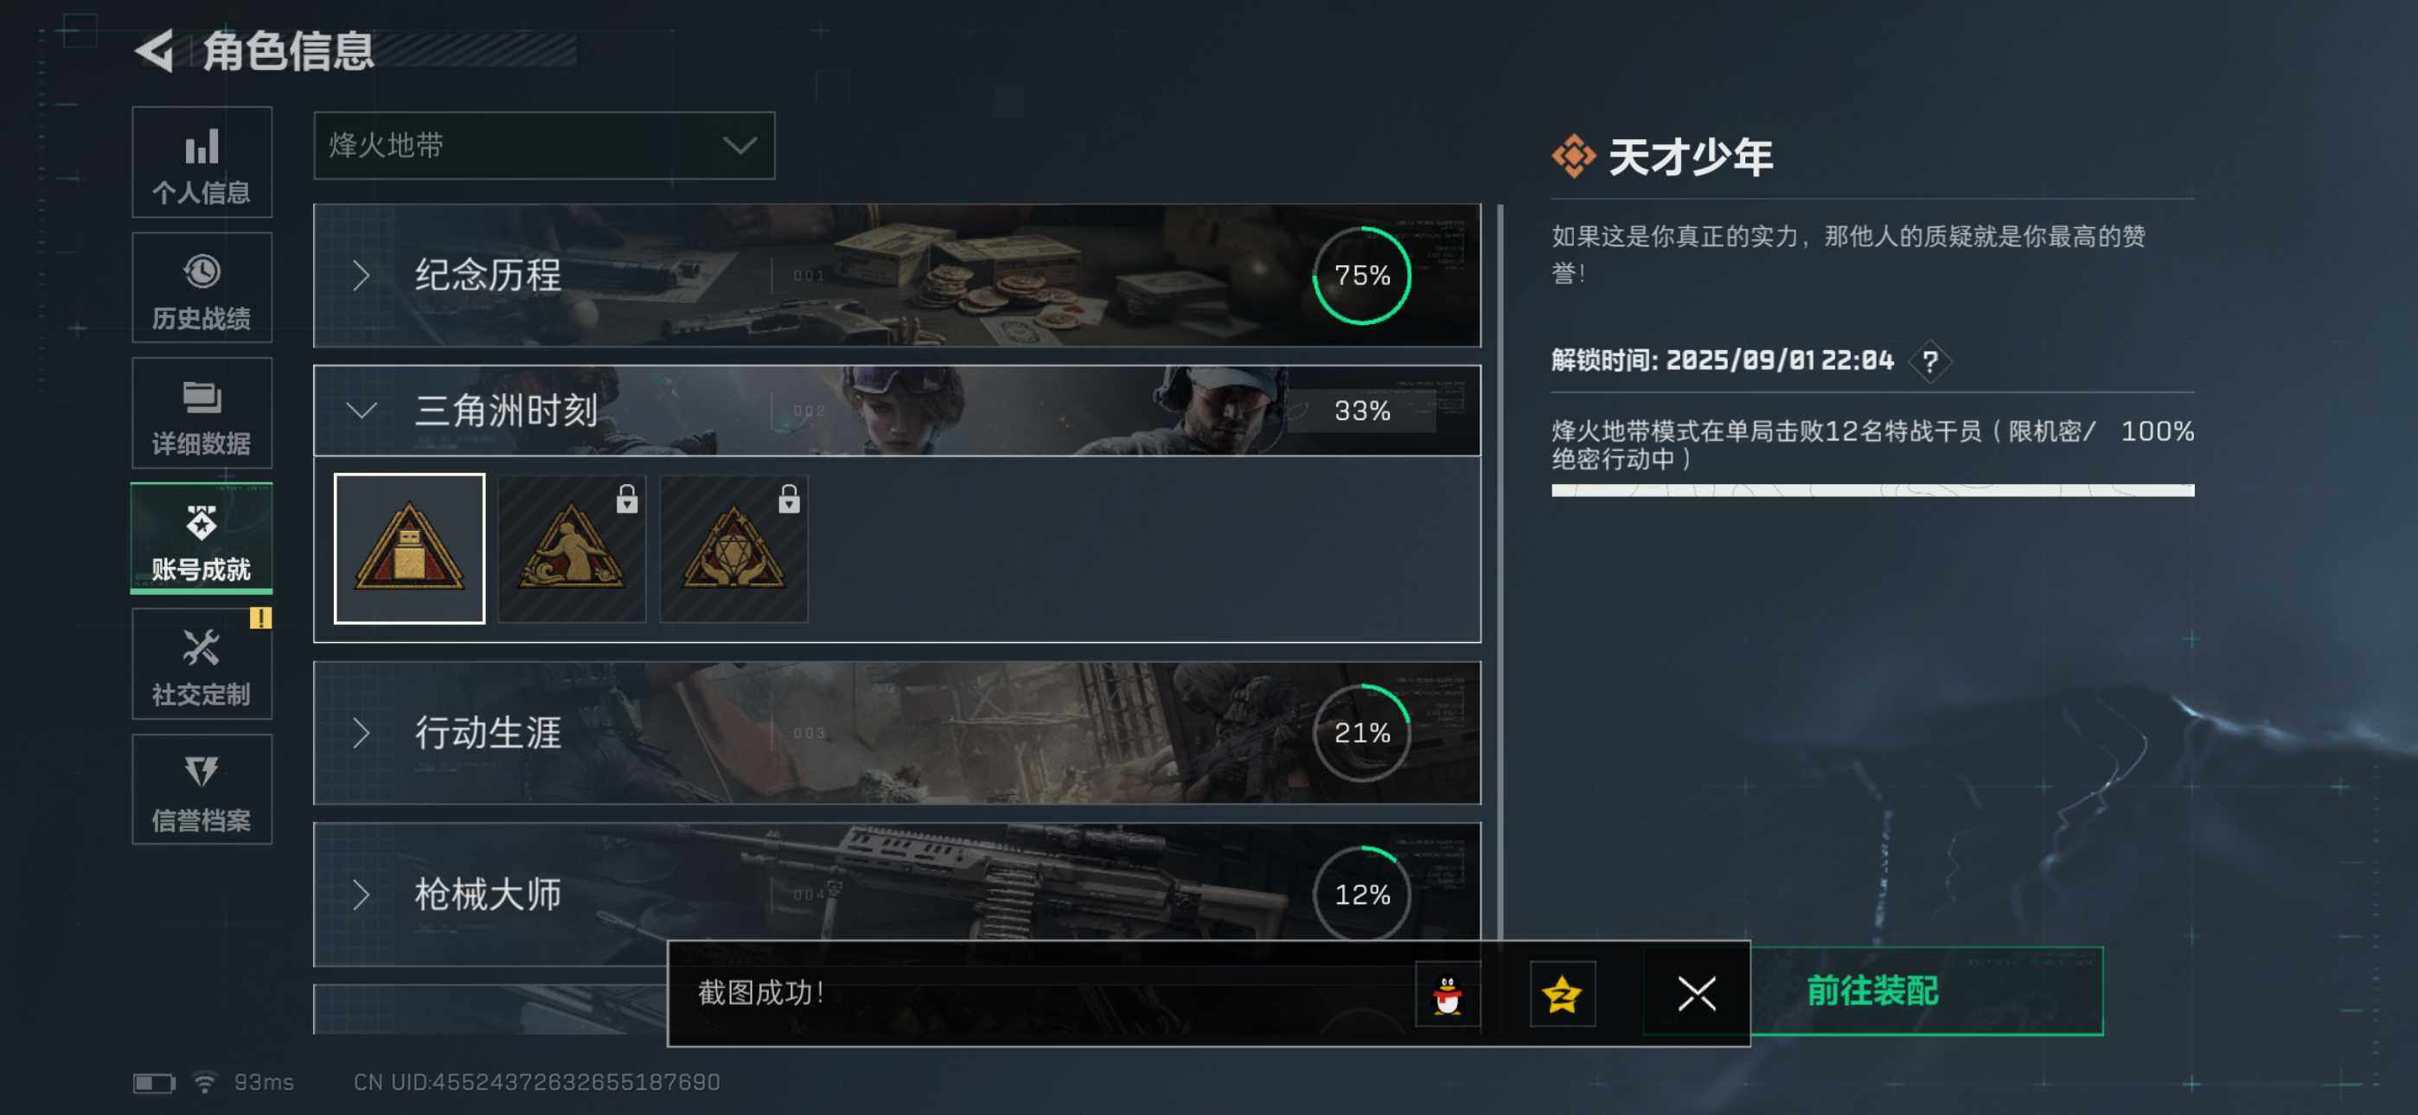Open the unlock time question mark help
Screen dimensions: 2418x1115
[1930, 361]
